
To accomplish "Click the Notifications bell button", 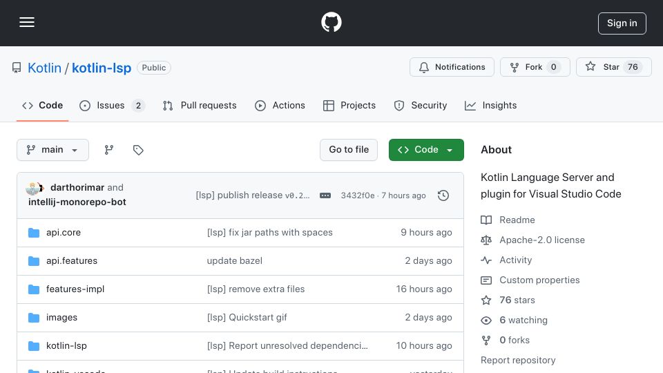I will [x=452, y=67].
